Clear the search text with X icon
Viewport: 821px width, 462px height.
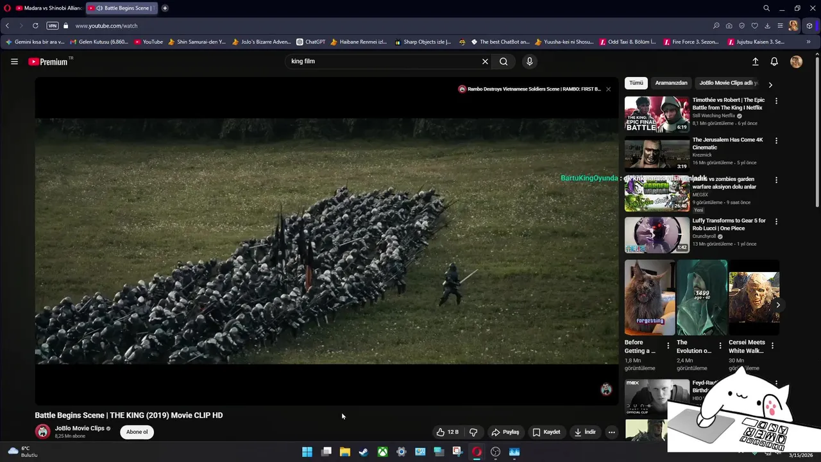[485, 62]
